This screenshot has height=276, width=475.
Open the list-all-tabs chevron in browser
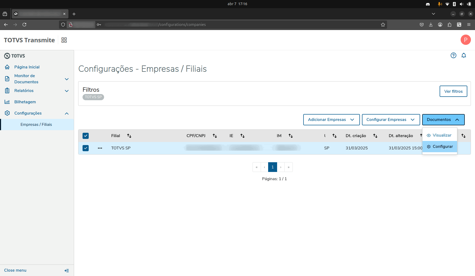[x=433, y=14]
